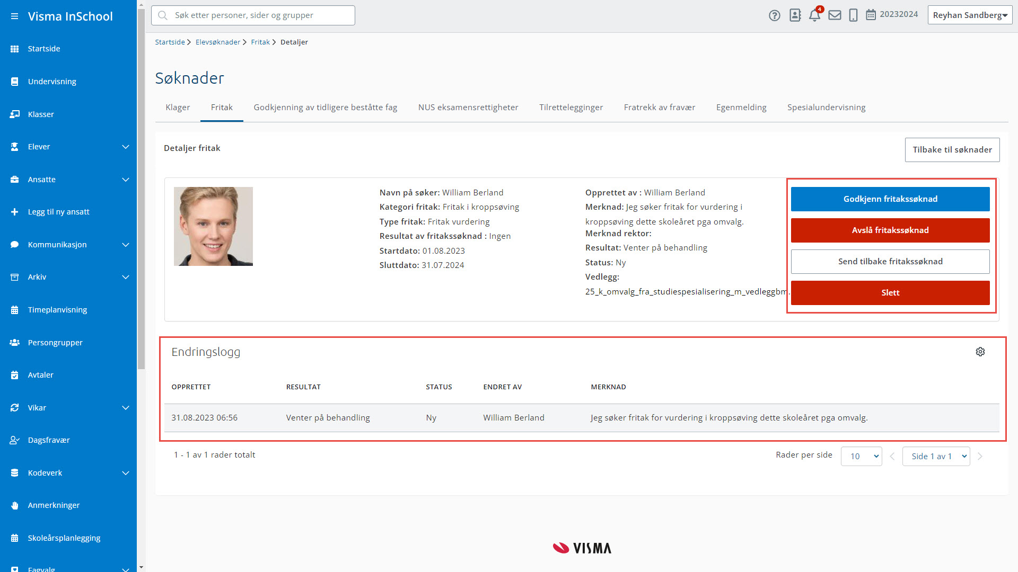Click the Arkiv archive icon
This screenshot has width=1018, height=572.
tap(15, 277)
